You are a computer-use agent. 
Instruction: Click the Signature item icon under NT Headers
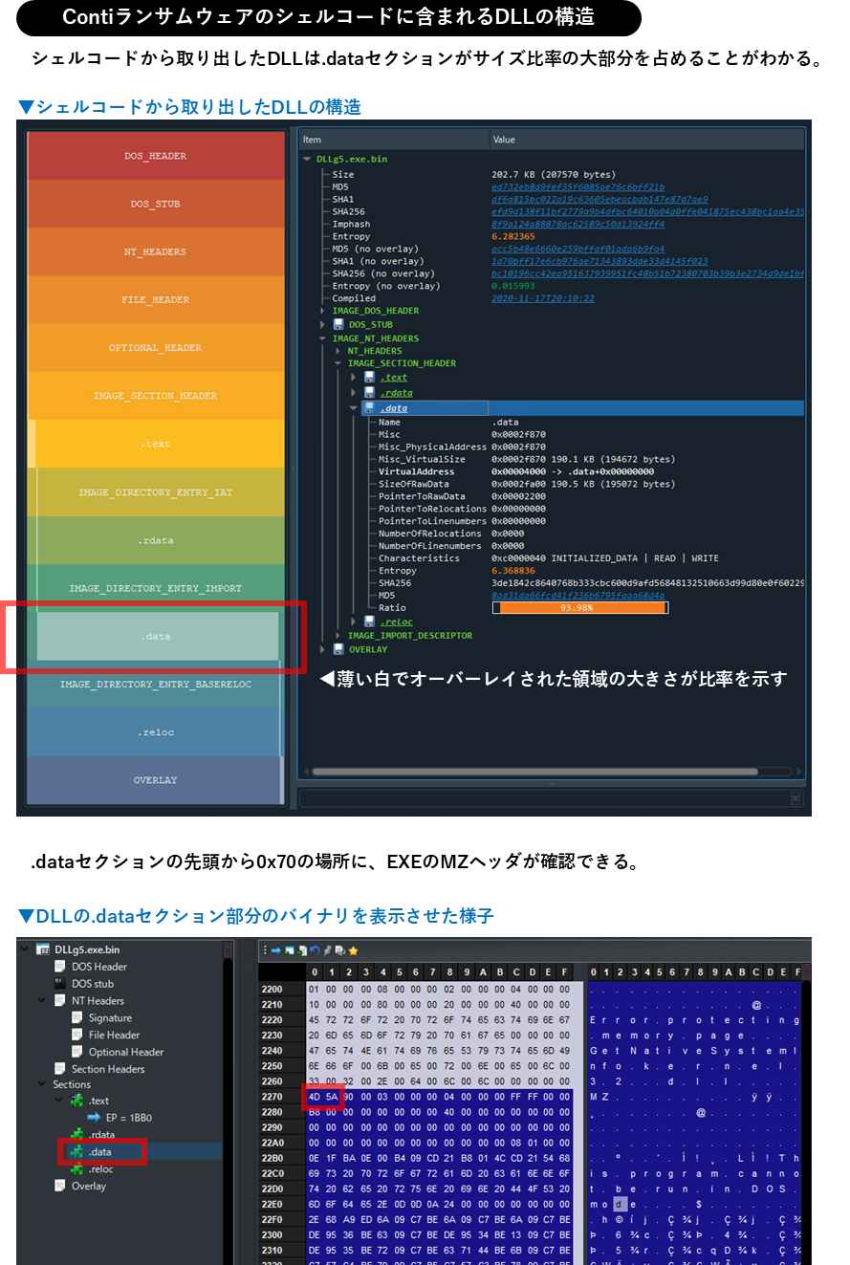click(x=77, y=1017)
